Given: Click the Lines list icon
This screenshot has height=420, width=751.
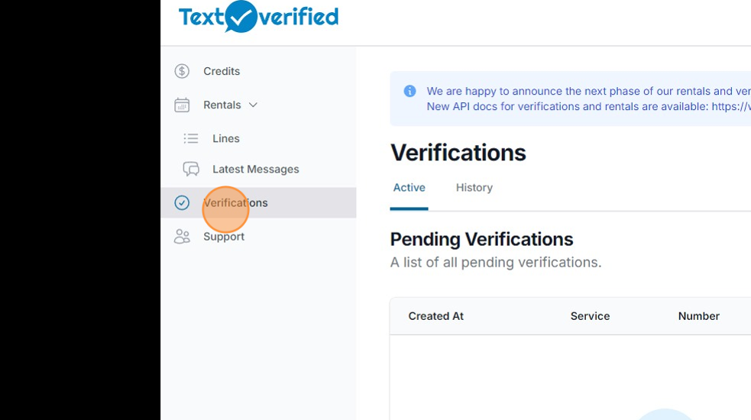Looking at the screenshot, I should pos(191,138).
